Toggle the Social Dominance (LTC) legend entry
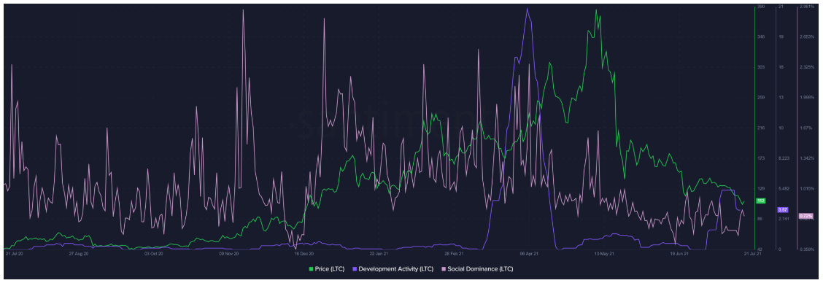 pyautogui.click(x=478, y=269)
